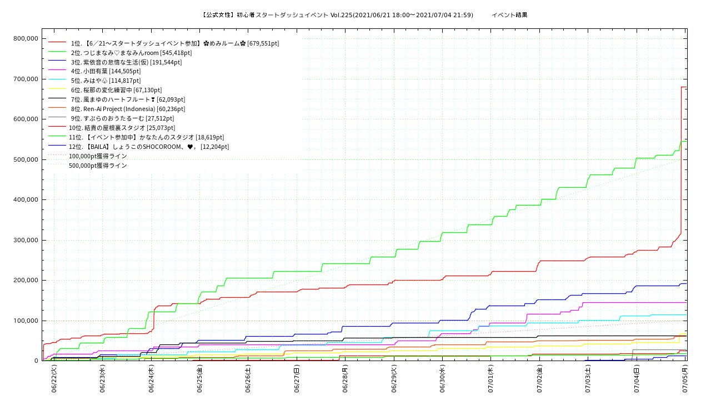
Task: Click the 100,000pt獲得ライン legend label
Action: click(x=98, y=156)
